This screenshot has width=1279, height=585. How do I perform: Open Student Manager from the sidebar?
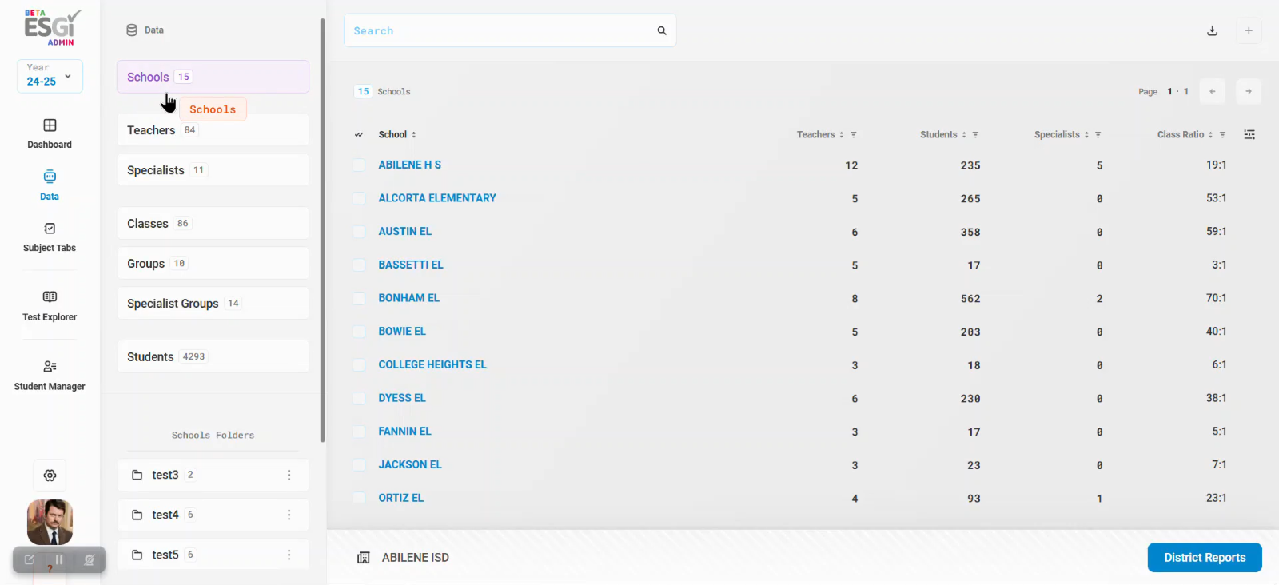pyautogui.click(x=50, y=367)
